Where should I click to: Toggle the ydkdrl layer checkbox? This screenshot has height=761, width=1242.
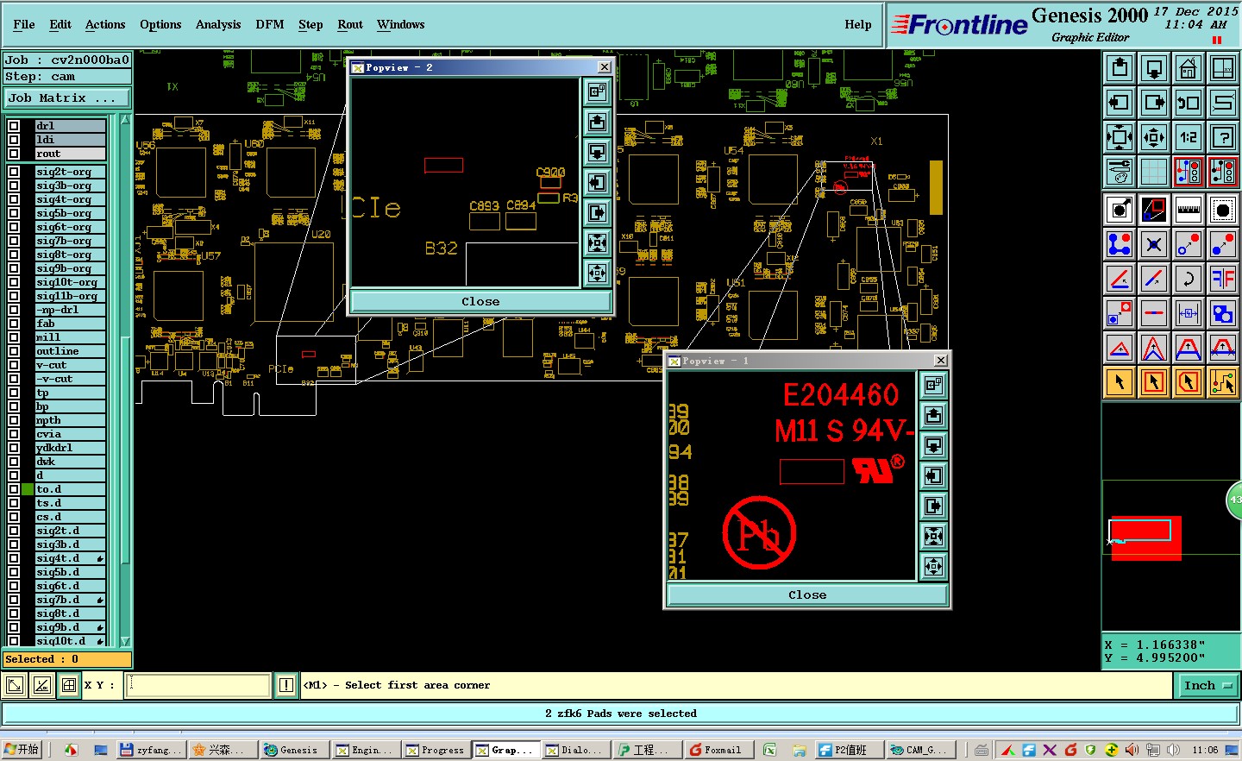(x=14, y=448)
